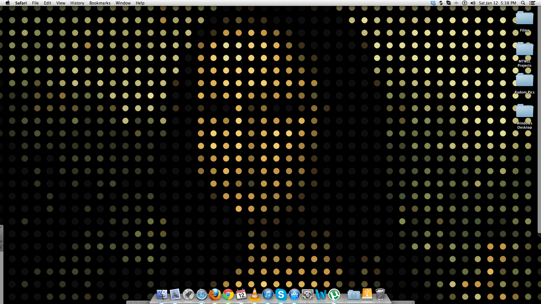Click the Skype status menu bar icon

[449, 3]
